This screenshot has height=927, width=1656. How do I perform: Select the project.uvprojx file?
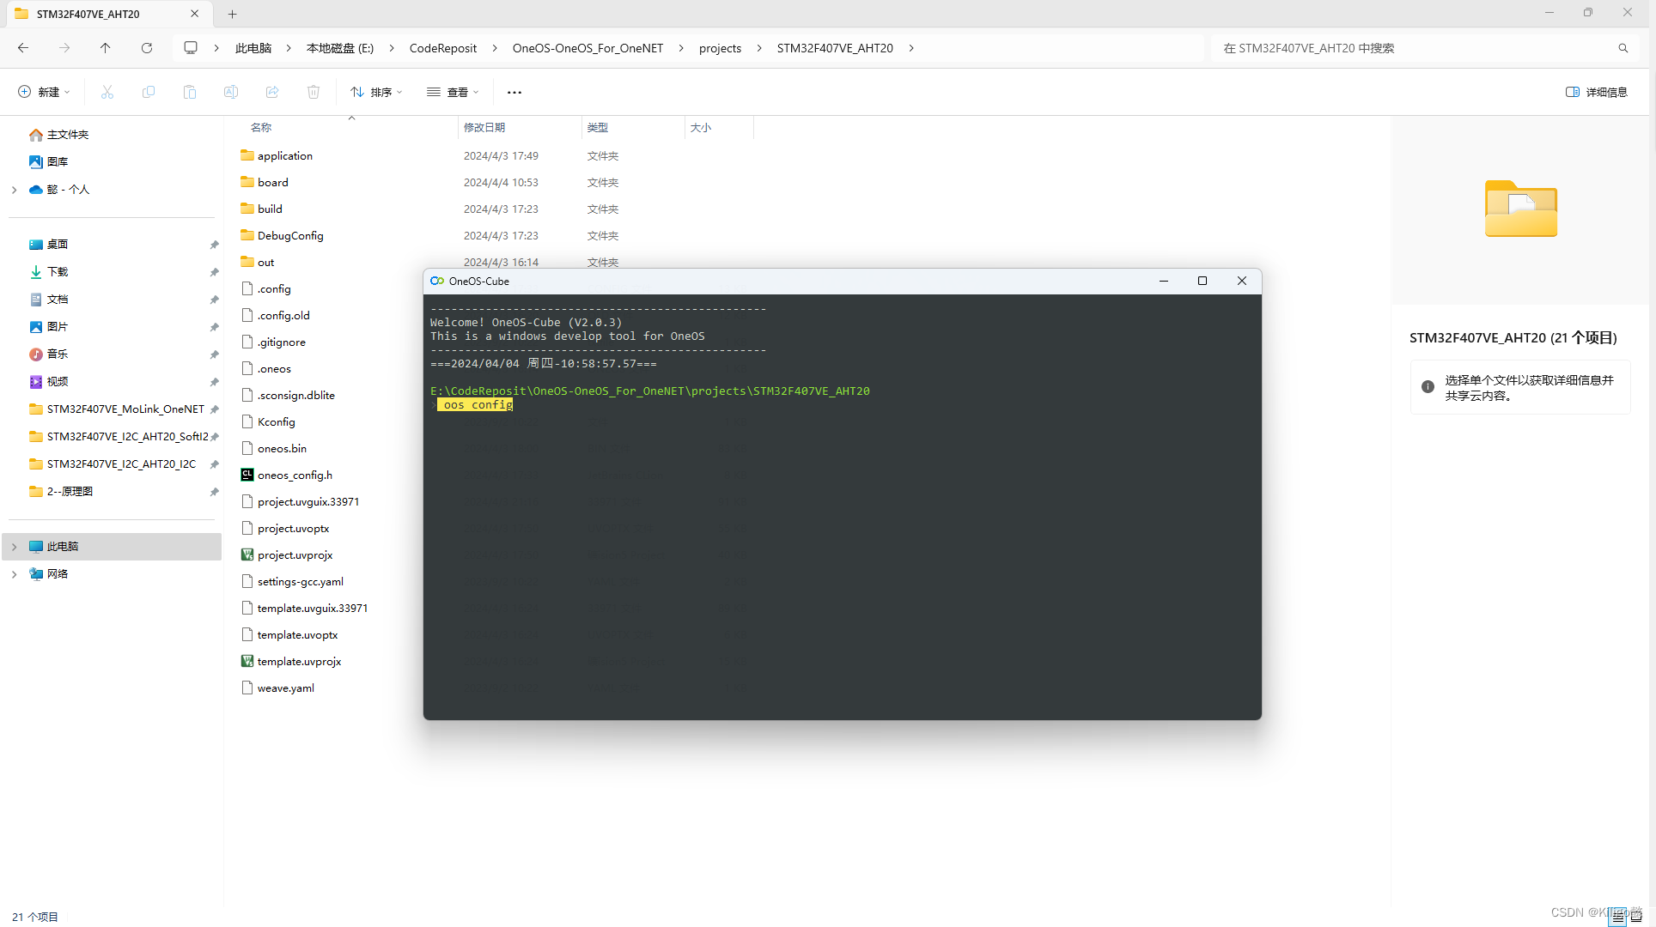pos(295,555)
